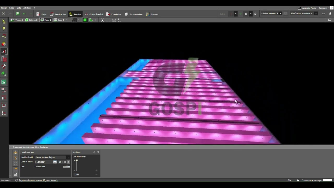Click the notification bell icon

tap(330, 14)
